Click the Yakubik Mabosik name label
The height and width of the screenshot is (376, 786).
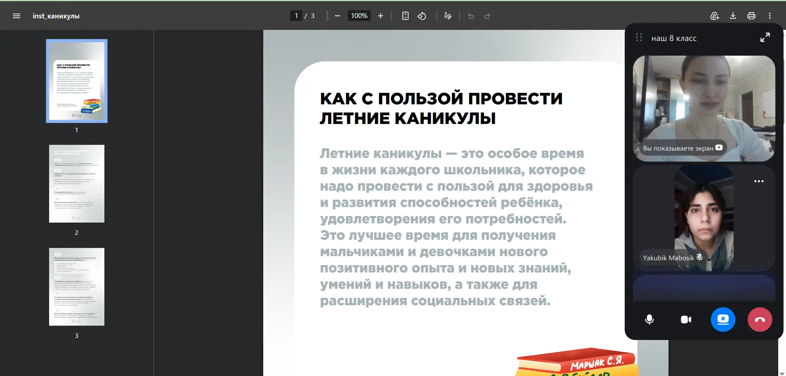coord(669,258)
